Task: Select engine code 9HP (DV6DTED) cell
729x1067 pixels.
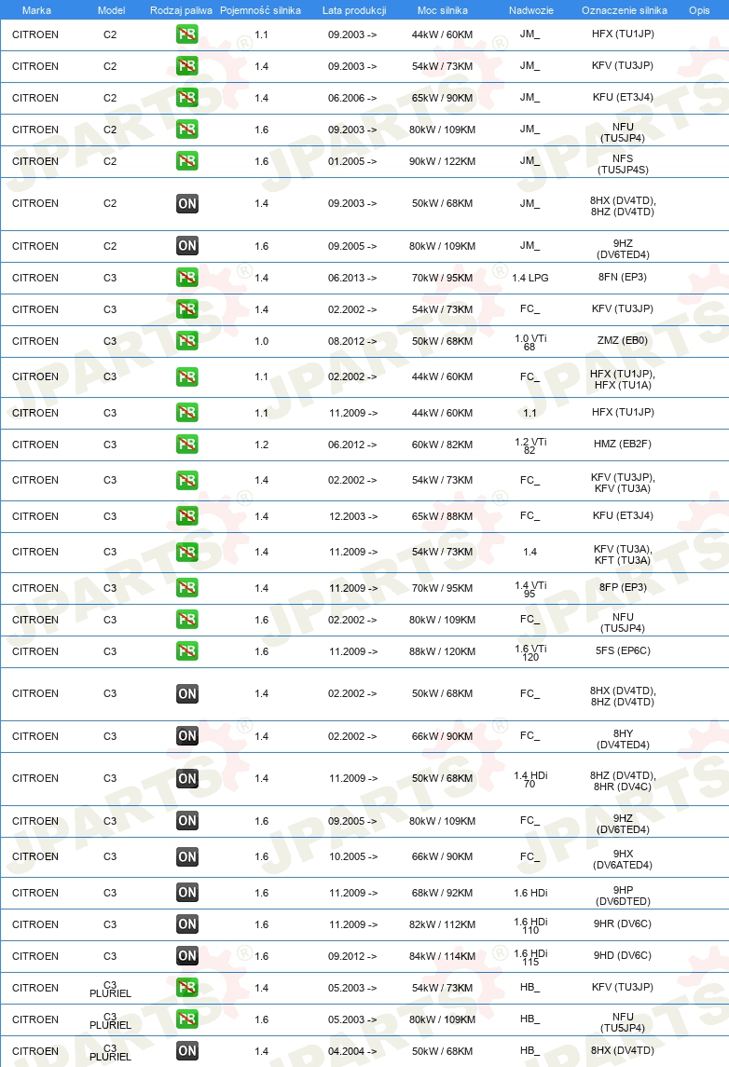Action: click(x=623, y=896)
